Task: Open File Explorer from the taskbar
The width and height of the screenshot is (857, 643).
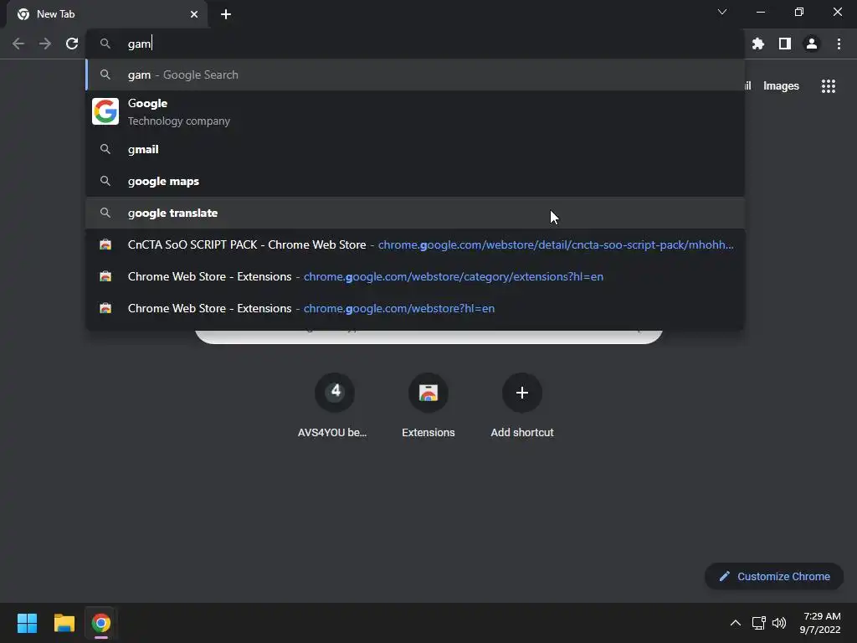Action: pos(64,623)
